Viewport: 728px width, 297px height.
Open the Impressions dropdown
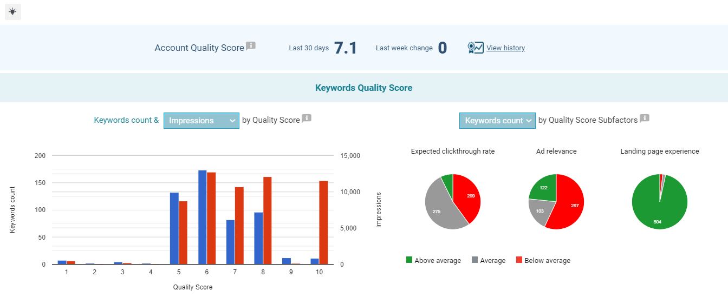tap(201, 121)
